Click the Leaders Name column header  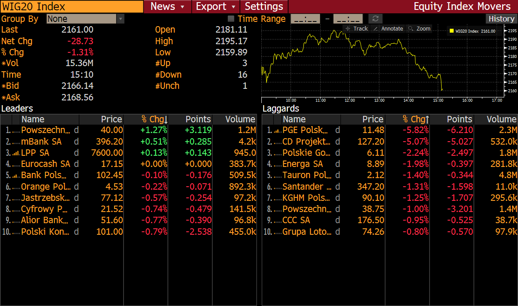50,119
